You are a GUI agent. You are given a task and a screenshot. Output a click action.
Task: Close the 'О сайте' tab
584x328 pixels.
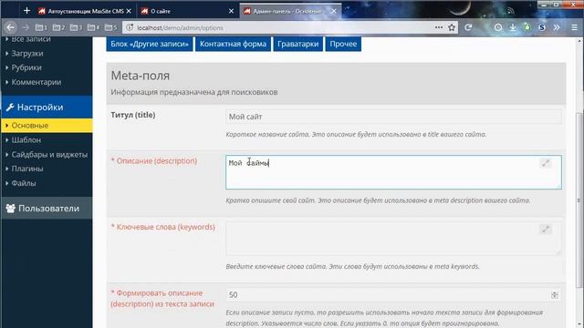point(231,11)
